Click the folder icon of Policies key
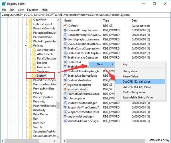Viewport: 171px width, 143px height. pyautogui.click(x=30, y=46)
